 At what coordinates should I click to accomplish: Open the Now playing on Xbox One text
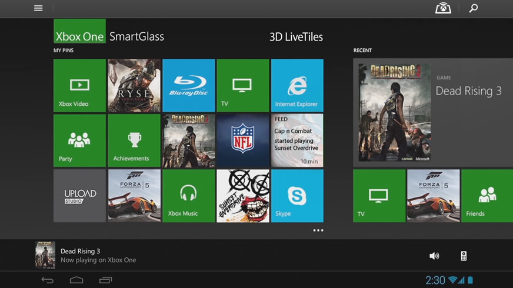tap(98, 260)
